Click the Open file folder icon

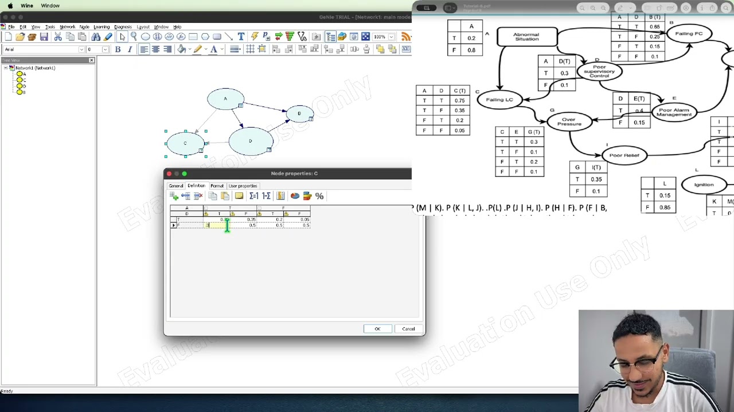click(x=20, y=37)
